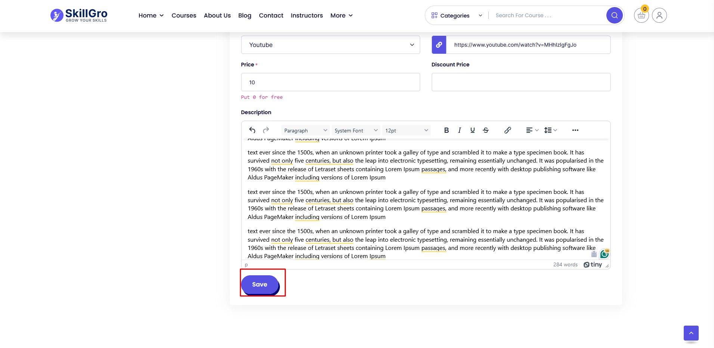Click the editor resize handle

tap(607, 266)
